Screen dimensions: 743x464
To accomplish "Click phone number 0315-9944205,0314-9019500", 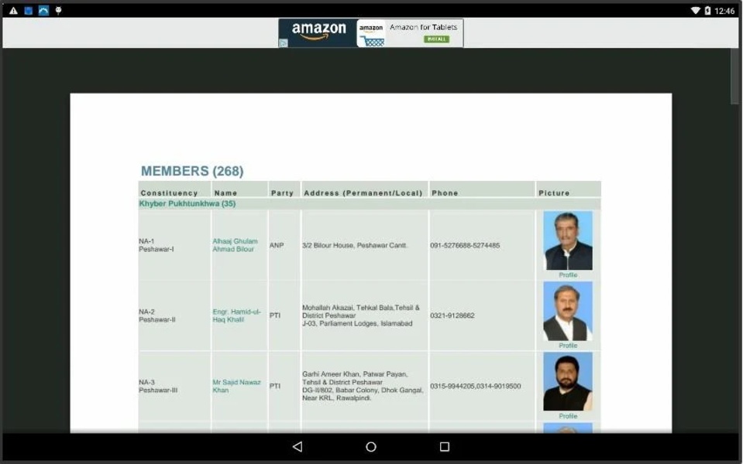I will click(475, 386).
